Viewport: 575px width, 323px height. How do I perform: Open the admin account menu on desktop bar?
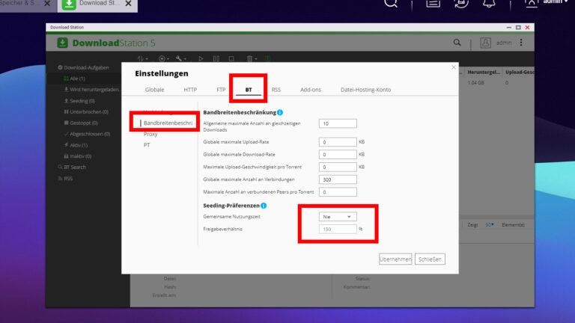tap(547, 3)
